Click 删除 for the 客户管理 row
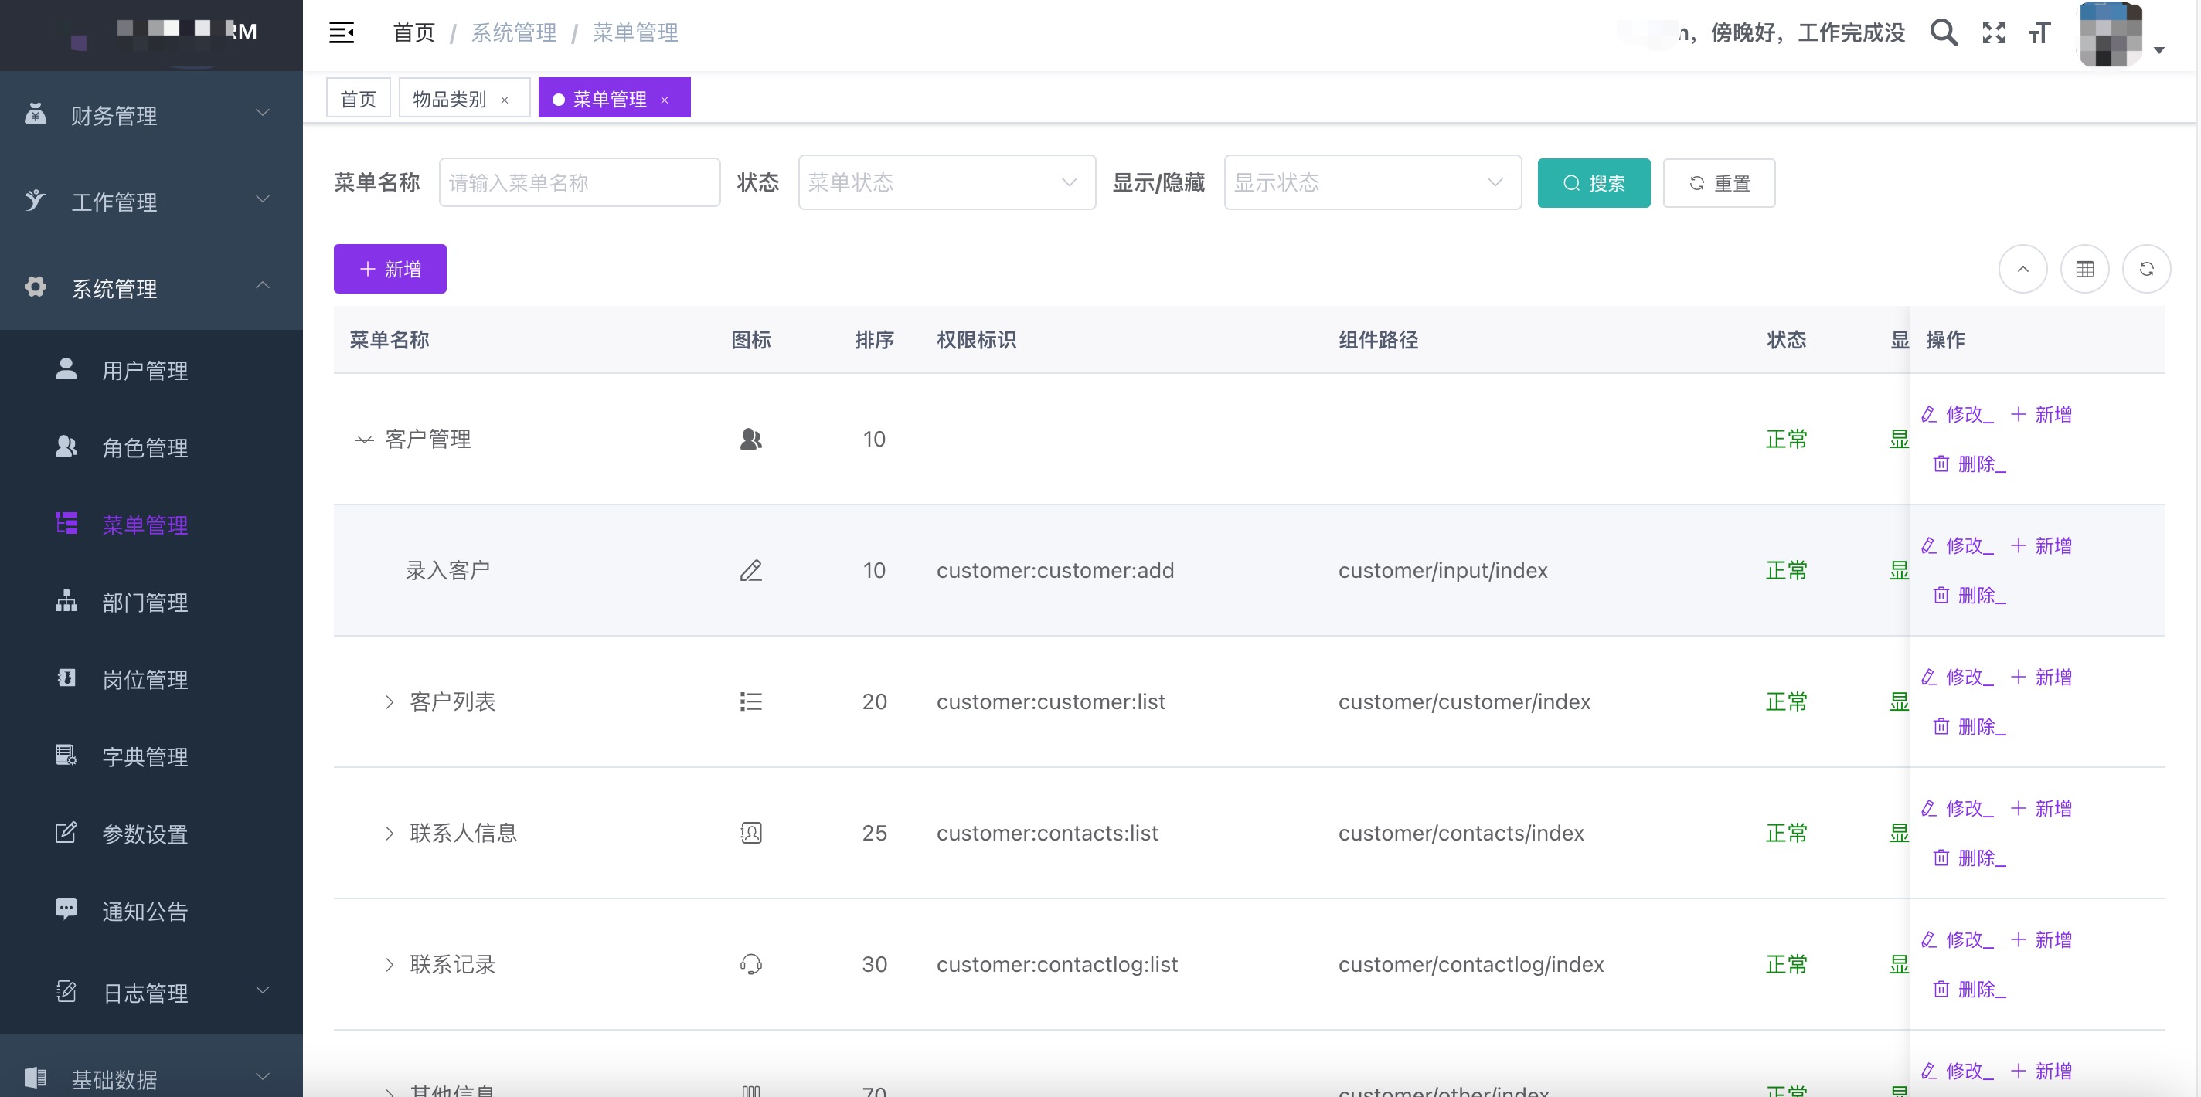 pyautogui.click(x=1969, y=464)
